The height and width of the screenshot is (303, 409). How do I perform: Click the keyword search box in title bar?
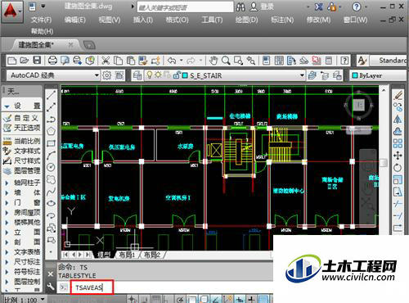click(x=186, y=7)
